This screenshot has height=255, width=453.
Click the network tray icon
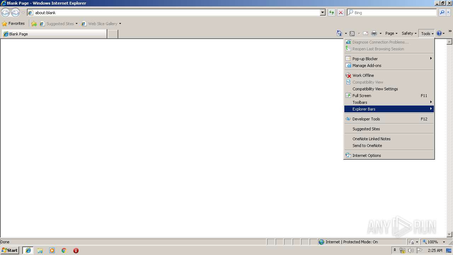click(x=402, y=250)
